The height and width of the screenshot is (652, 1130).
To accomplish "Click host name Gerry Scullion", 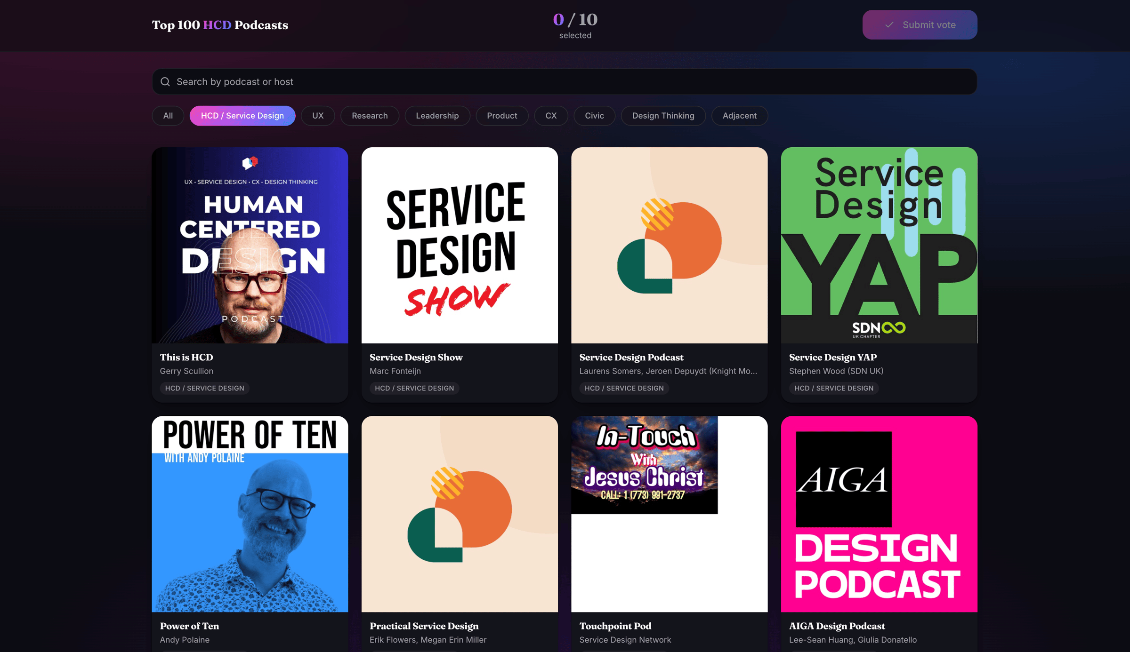I will tap(186, 371).
